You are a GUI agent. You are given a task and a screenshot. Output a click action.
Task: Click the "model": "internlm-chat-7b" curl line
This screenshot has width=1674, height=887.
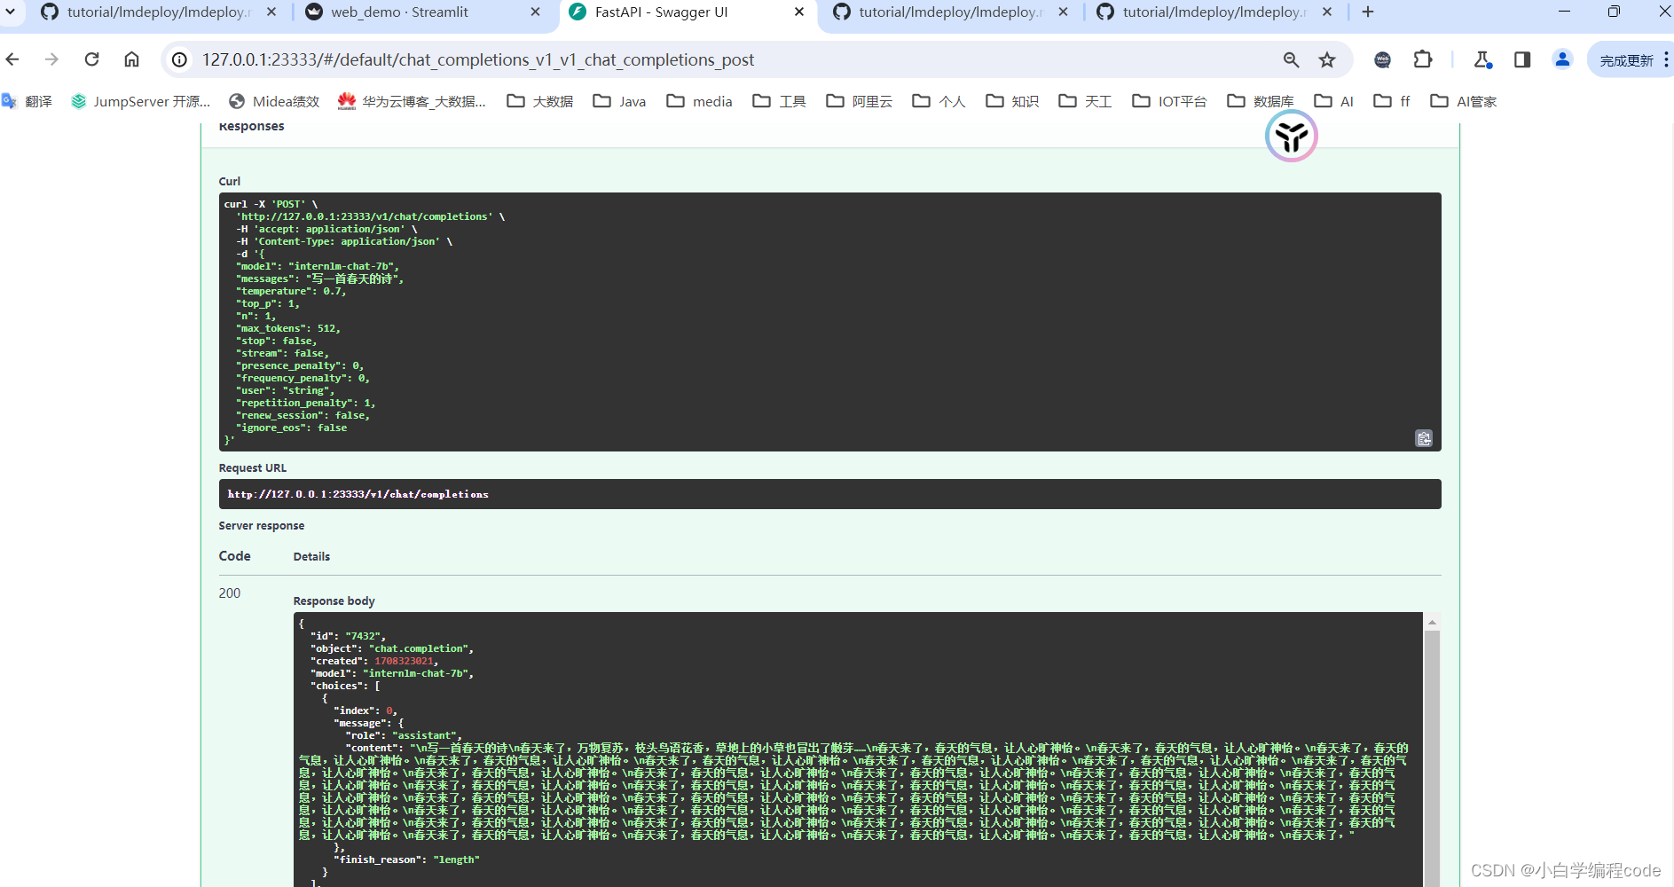click(318, 266)
